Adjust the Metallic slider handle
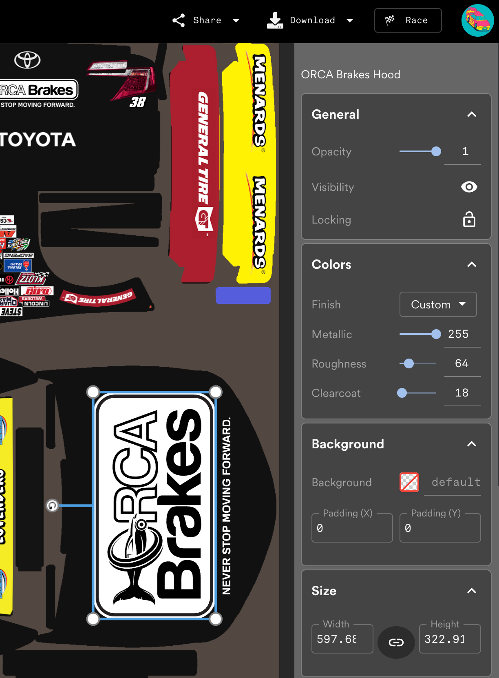The width and height of the screenshot is (499, 678). tap(436, 334)
